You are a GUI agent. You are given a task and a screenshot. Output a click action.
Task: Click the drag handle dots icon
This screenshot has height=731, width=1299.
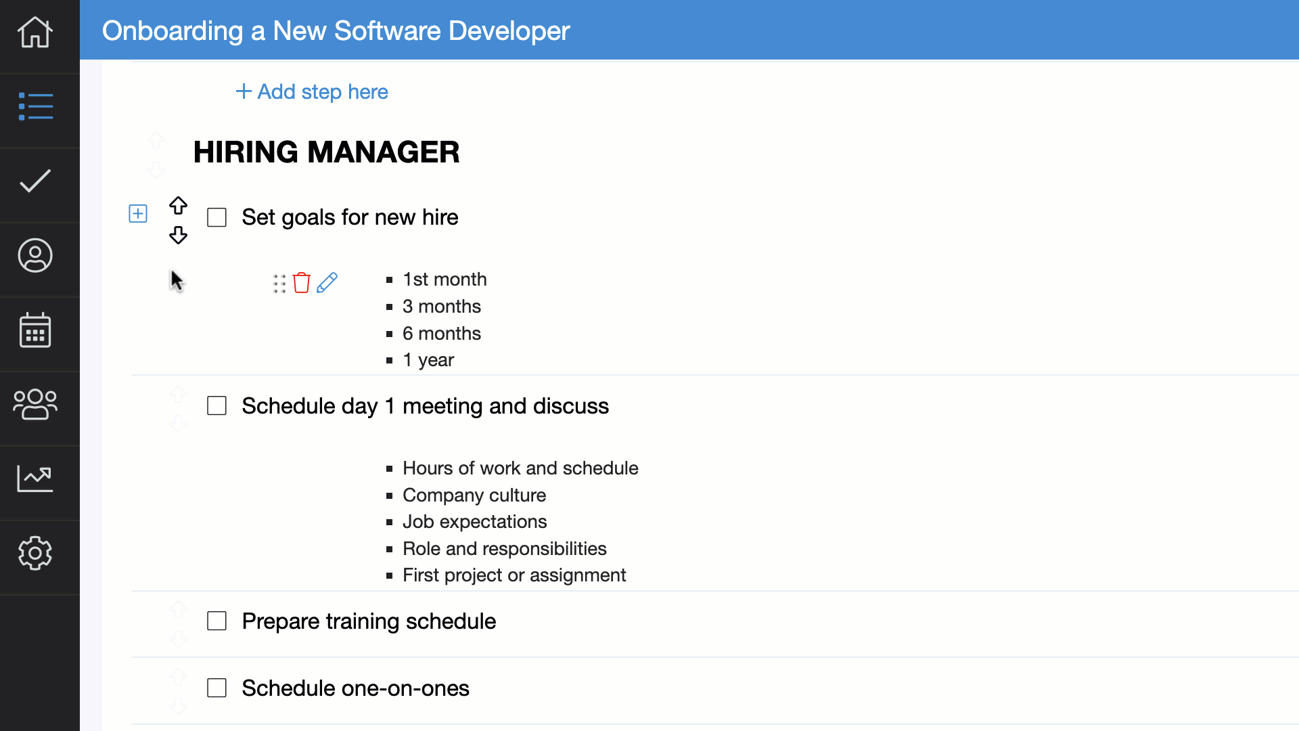pos(279,283)
